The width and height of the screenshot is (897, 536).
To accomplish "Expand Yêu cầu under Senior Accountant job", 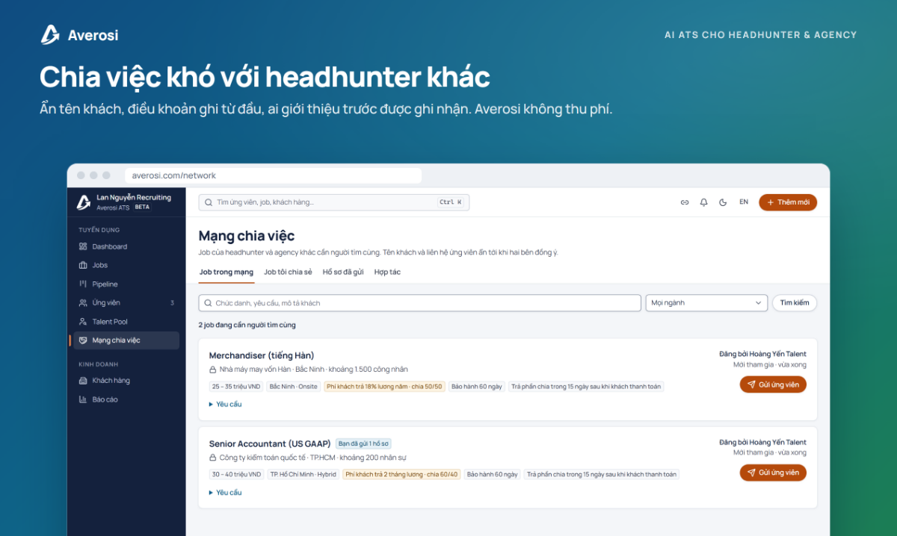I will pyautogui.click(x=225, y=493).
